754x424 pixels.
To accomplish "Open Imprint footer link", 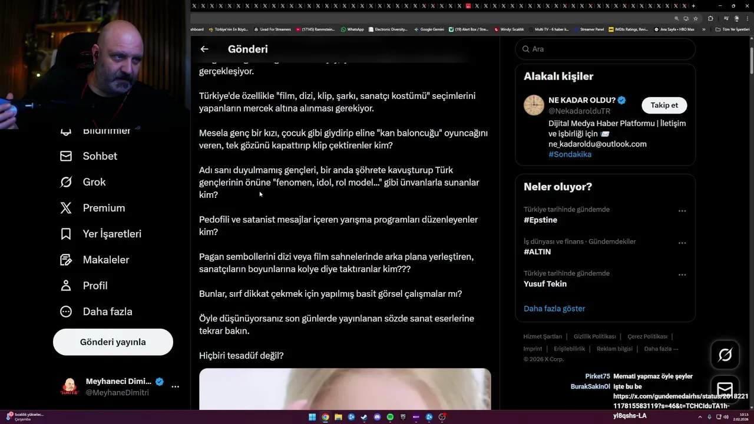I will coord(533,349).
